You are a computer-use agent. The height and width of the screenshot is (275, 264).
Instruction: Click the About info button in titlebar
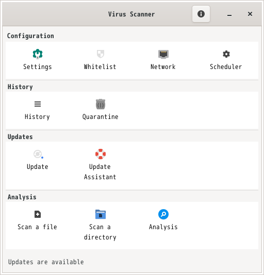(x=201, y=14)
